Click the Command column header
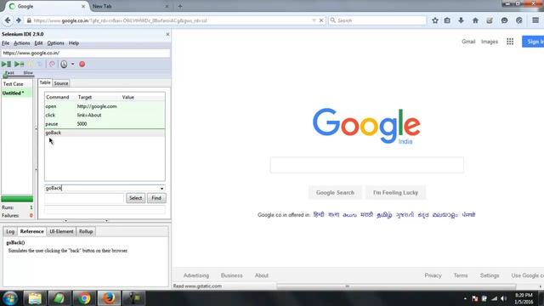 click(x=58, y=97)
